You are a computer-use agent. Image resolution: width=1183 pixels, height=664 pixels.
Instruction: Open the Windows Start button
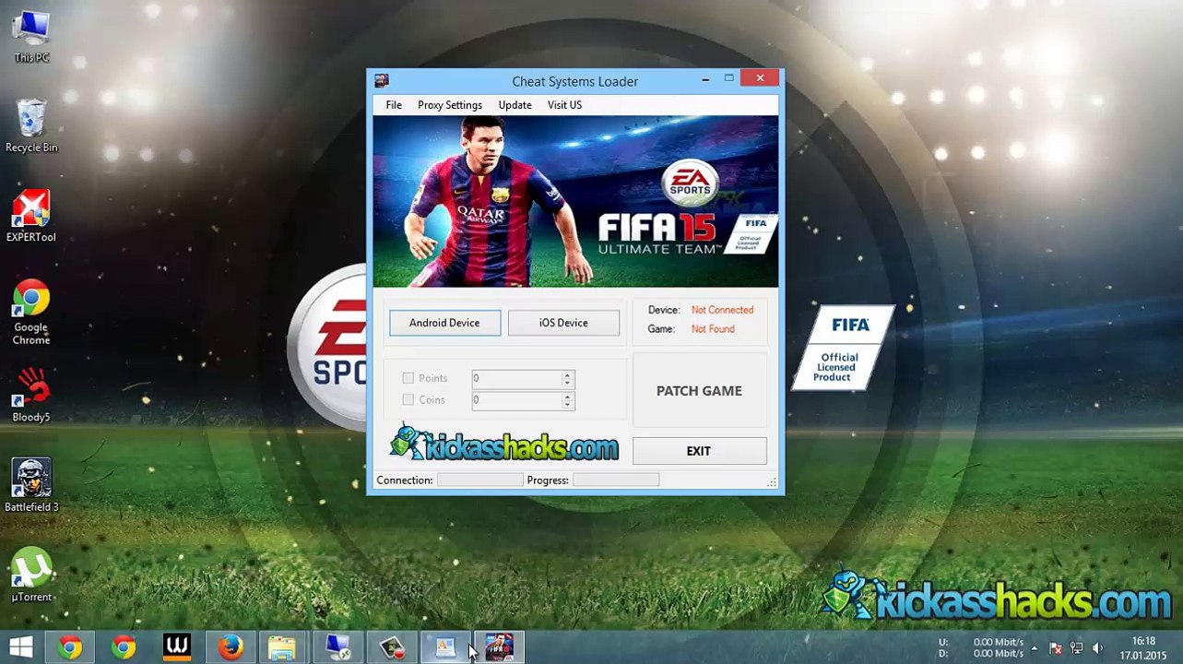[20, 647]
